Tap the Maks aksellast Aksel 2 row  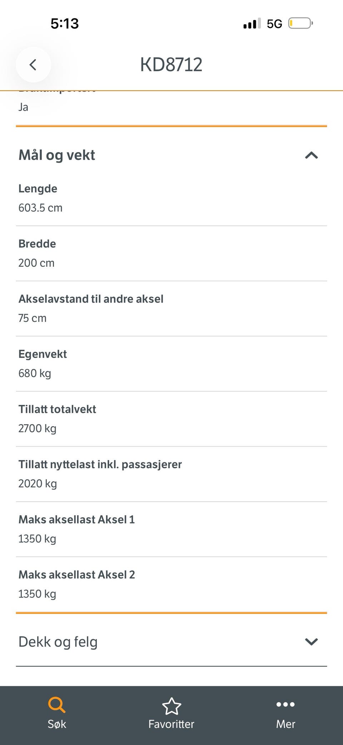click(x=171, y=584)
